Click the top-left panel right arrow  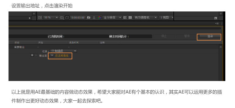coord(30,18)
